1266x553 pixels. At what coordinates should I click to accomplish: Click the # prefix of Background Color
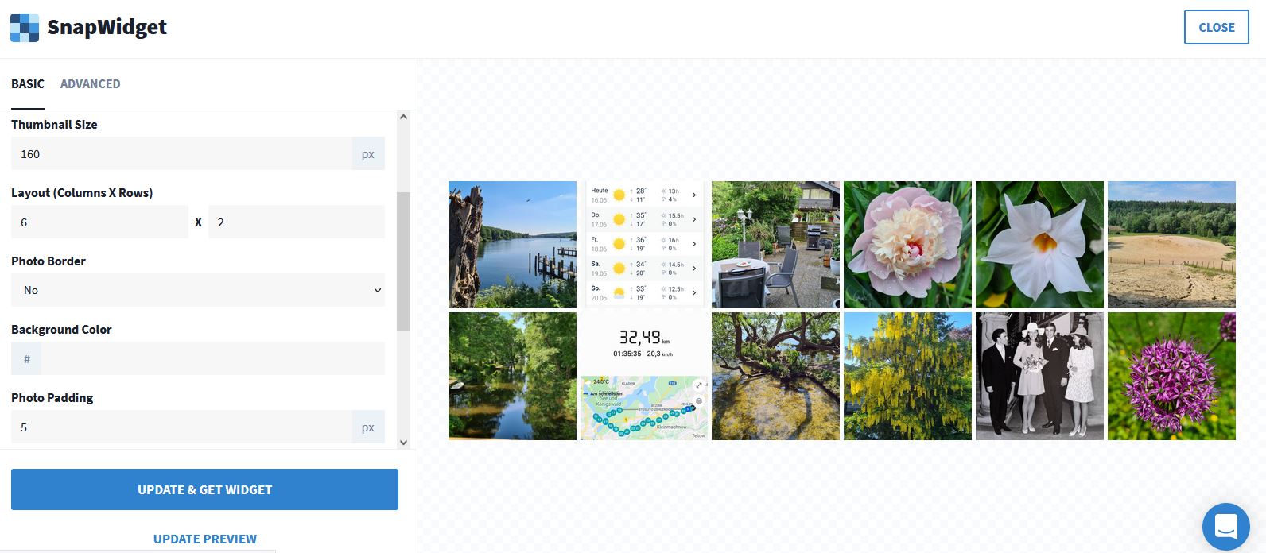click(26, 359)
